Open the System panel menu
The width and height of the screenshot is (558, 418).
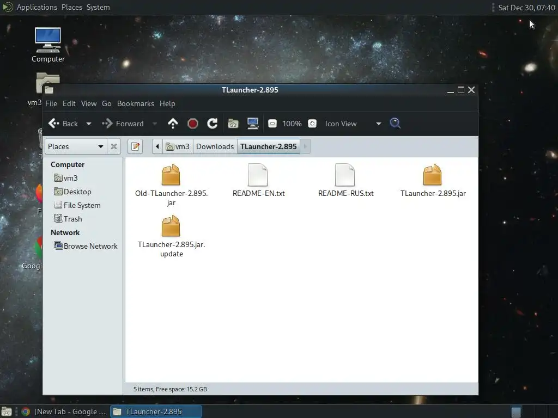pyautogui.click(x=98, y=7)
